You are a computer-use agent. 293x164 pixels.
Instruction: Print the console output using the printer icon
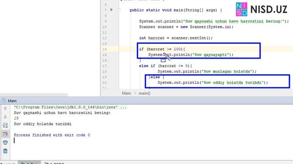[5, 143]
